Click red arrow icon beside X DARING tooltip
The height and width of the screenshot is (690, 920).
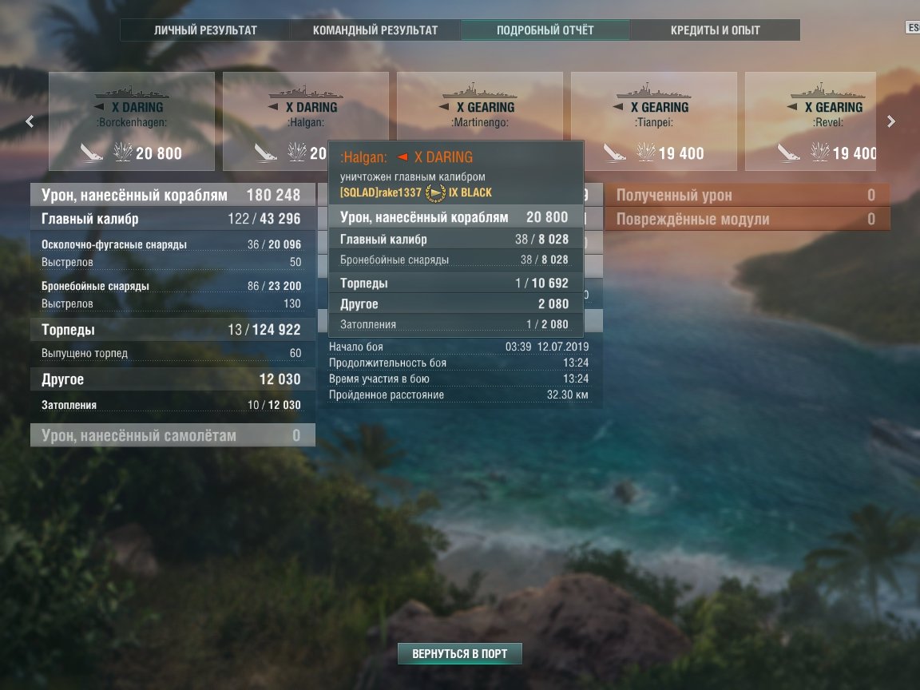[x=402, y=157]
